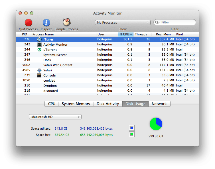215x169 pixels.
Task: Select the Safari process name text
Action: pos(48,70)
